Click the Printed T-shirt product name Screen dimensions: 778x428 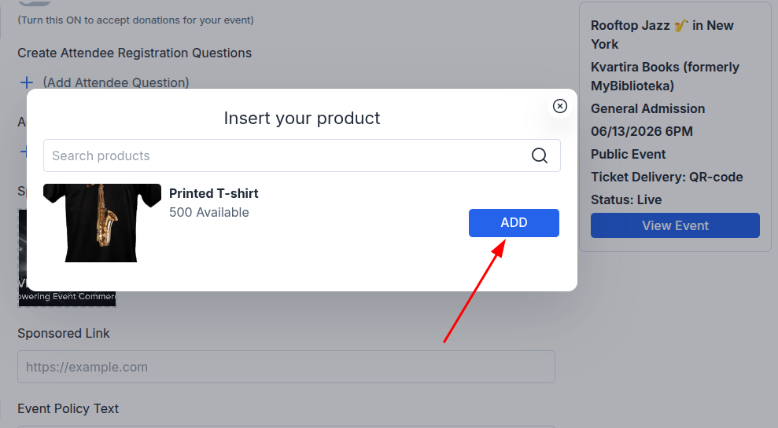pos(213,193)
